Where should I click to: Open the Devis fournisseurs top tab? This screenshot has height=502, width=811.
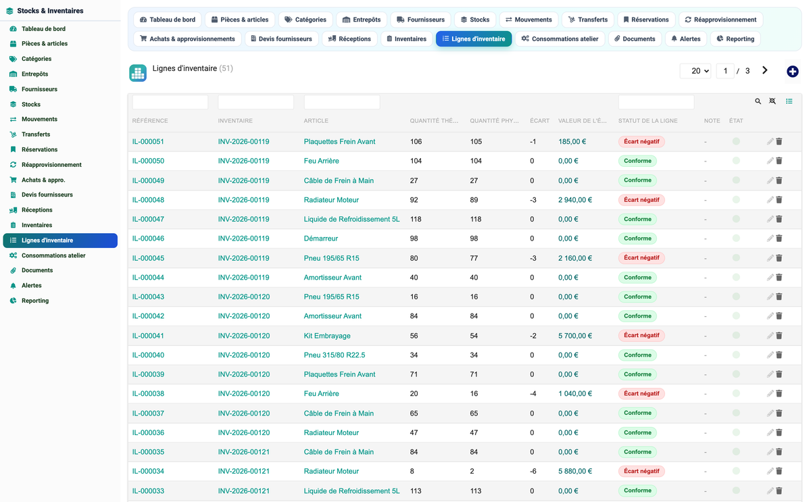click(281, 39)
